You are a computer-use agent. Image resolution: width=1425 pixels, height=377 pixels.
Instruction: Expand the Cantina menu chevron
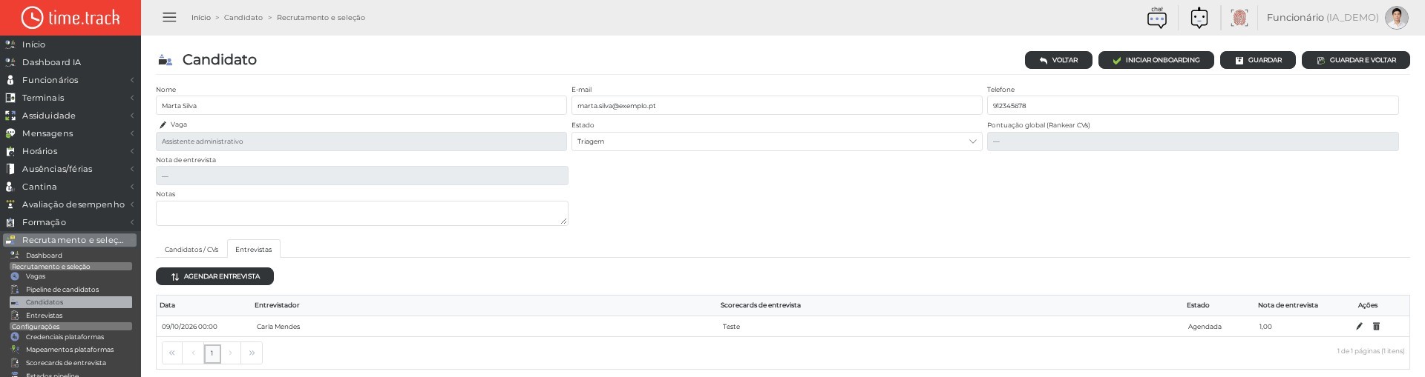pyautogui.click(x=132, y=187)
